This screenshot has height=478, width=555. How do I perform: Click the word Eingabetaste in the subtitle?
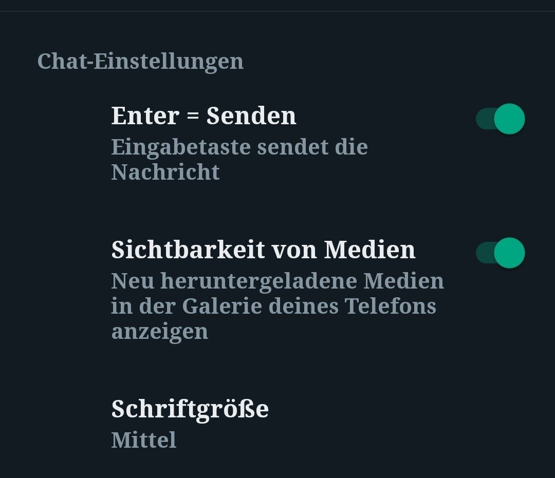(x=180, y=148)
